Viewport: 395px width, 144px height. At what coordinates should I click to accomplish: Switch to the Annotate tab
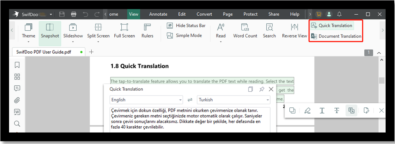(x=158, y=14)
